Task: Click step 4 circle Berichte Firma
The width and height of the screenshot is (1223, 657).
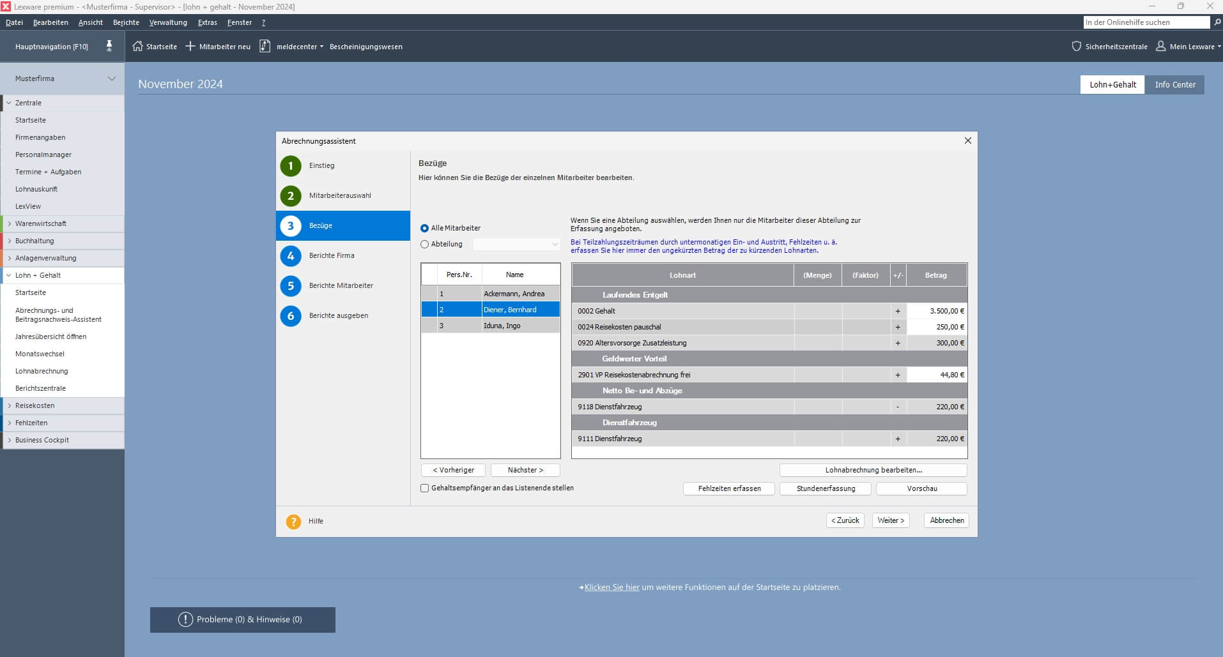Action: pos(291,256)
